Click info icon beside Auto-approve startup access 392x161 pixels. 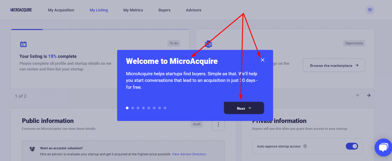(x=305, y=146)
